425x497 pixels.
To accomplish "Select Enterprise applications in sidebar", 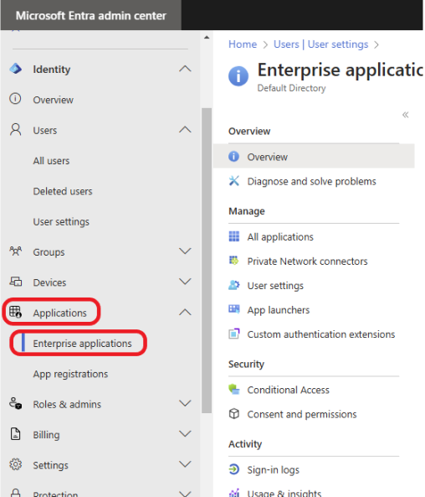I will pos(82,344).
